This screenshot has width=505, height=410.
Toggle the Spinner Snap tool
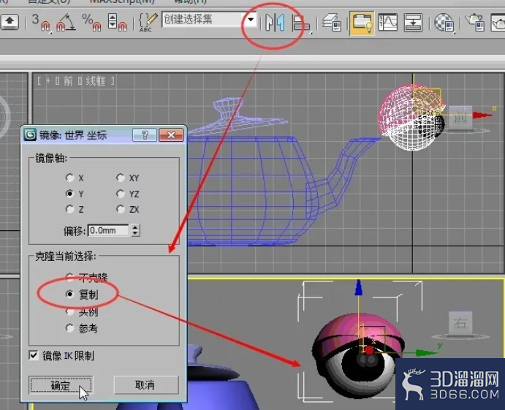pyautogui.click(x=117, y=22)
